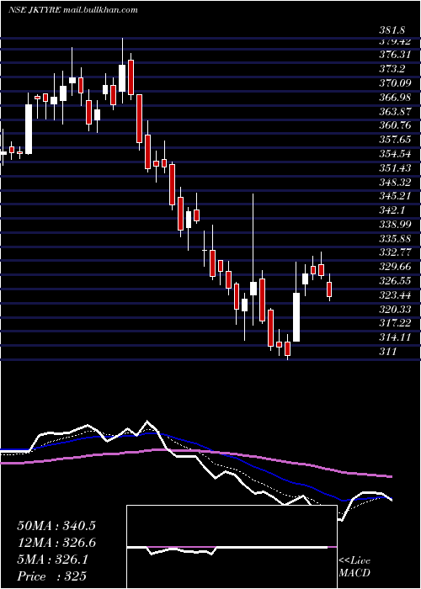
Task: Click the 376.31 price axis label
Action: (x=395, y=55)
